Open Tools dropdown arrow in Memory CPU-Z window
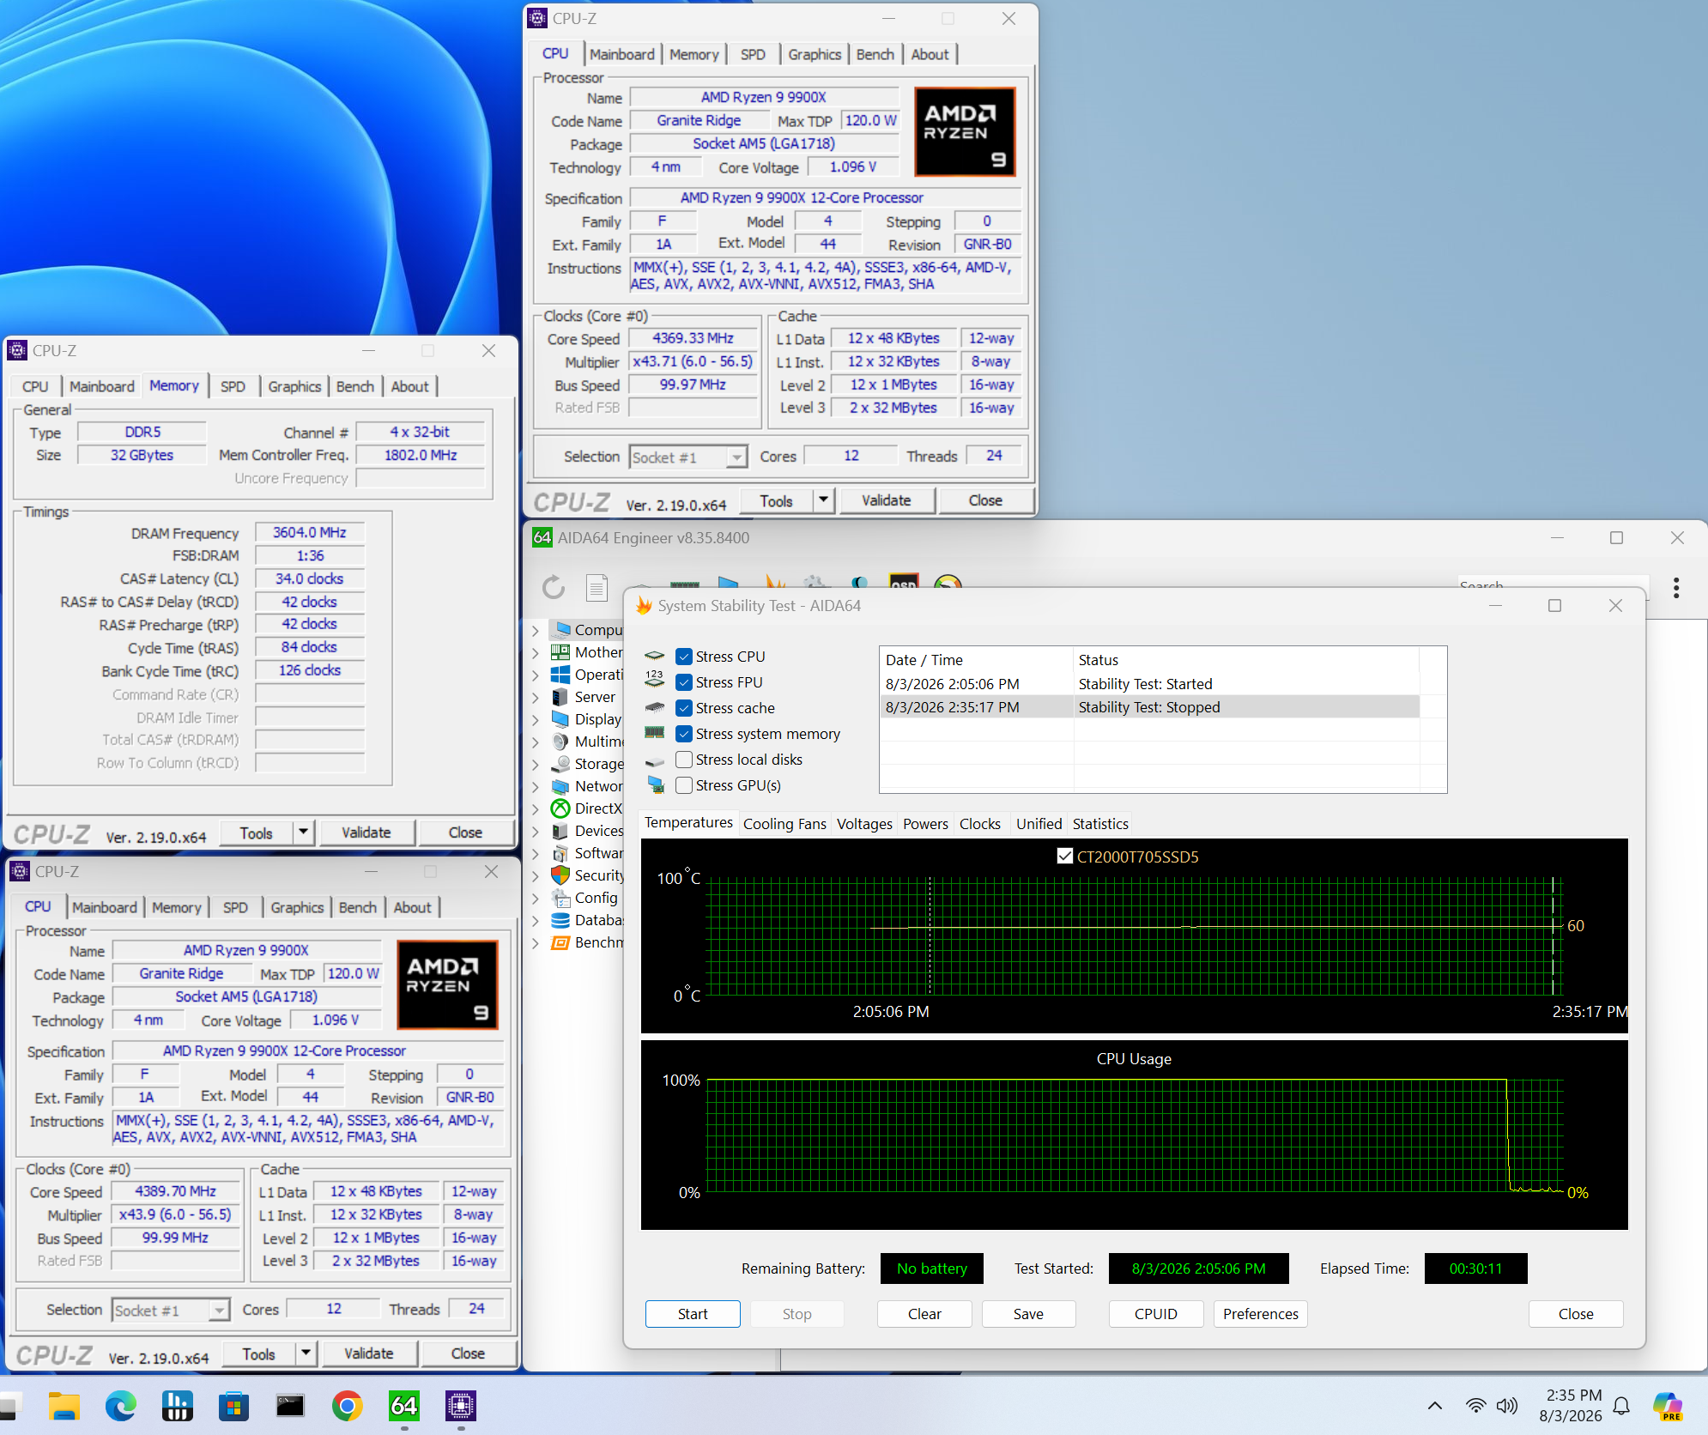1708x1435 pixels. coord(303,832)
